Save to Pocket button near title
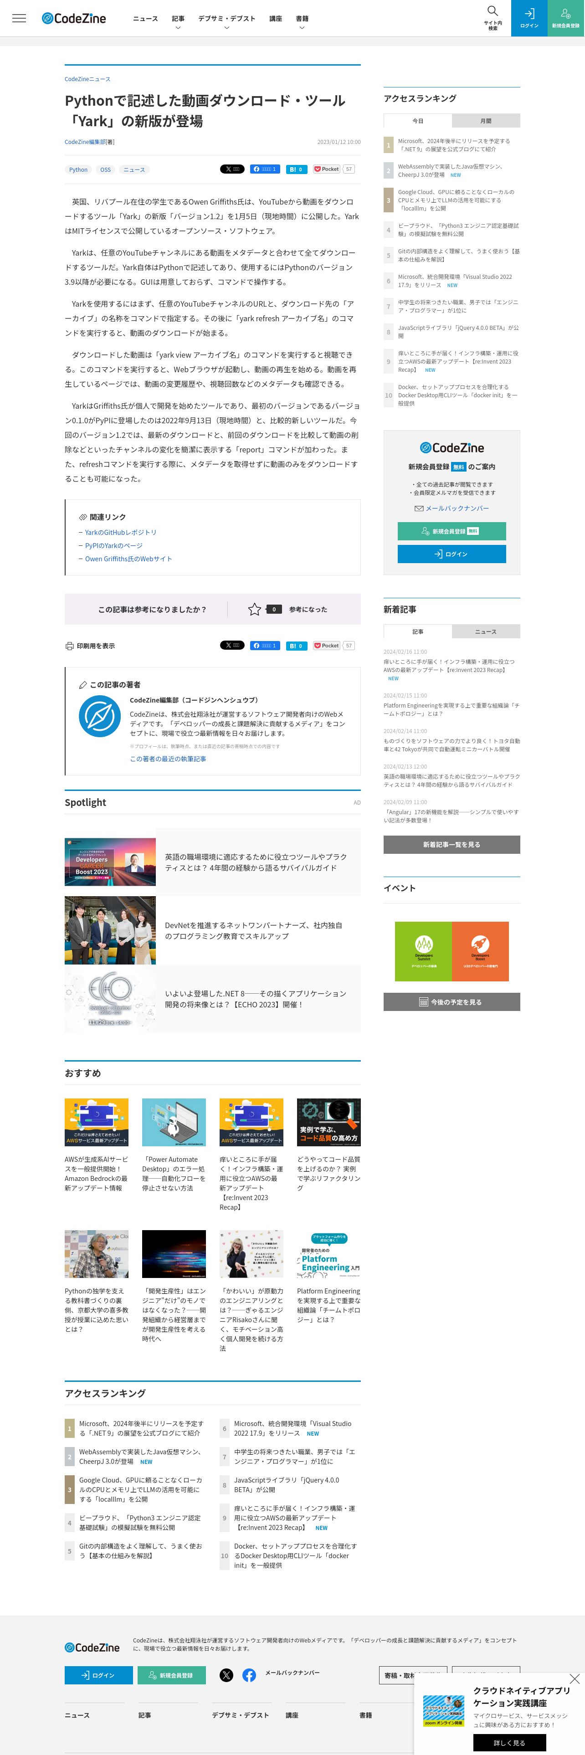This screenshot has height=1755, width=585. [326, 169]
